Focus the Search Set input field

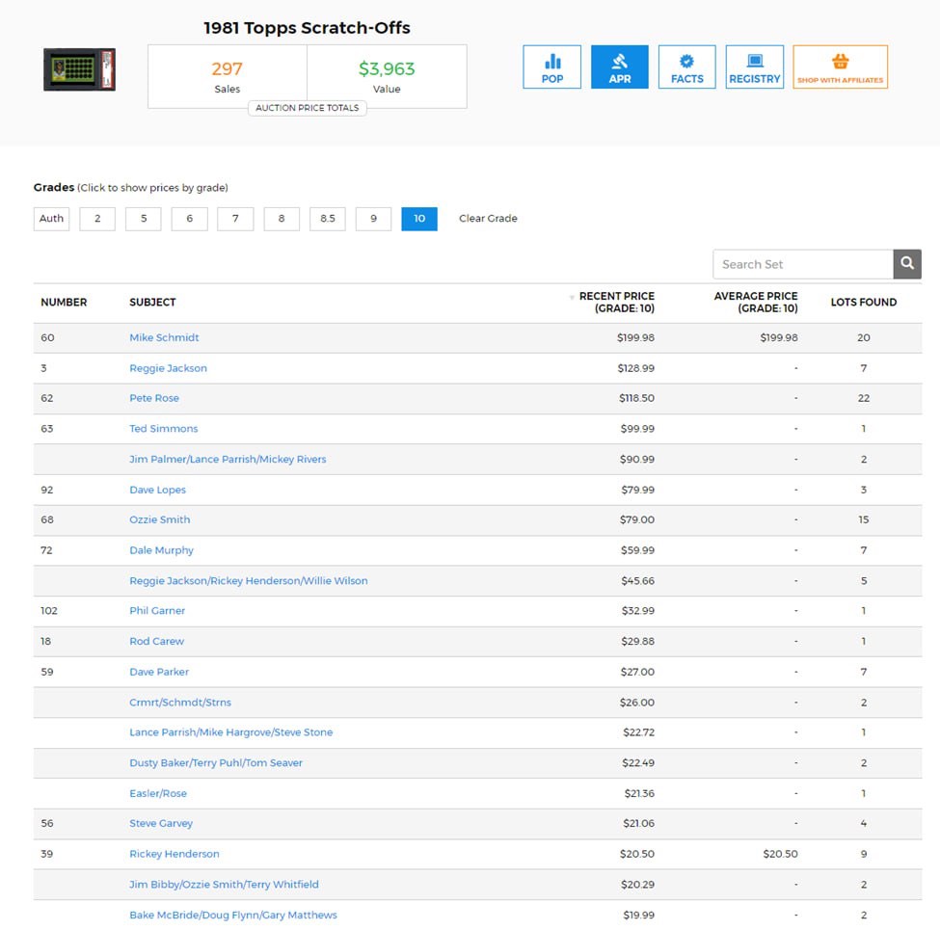[x=803, y=264]
